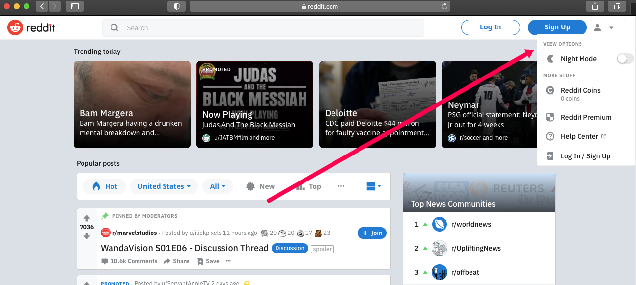The image size is (636, 285).
Task: Upvote the WandaVision discussion thread
Action: (x=86, y=219)
